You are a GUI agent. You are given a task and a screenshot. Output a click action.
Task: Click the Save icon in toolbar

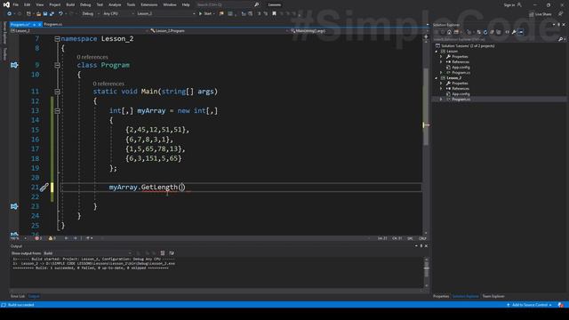(45, 13)
